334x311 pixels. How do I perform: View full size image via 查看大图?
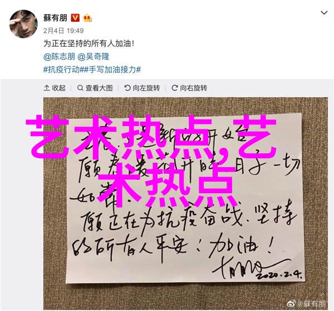tap(95, 88)
